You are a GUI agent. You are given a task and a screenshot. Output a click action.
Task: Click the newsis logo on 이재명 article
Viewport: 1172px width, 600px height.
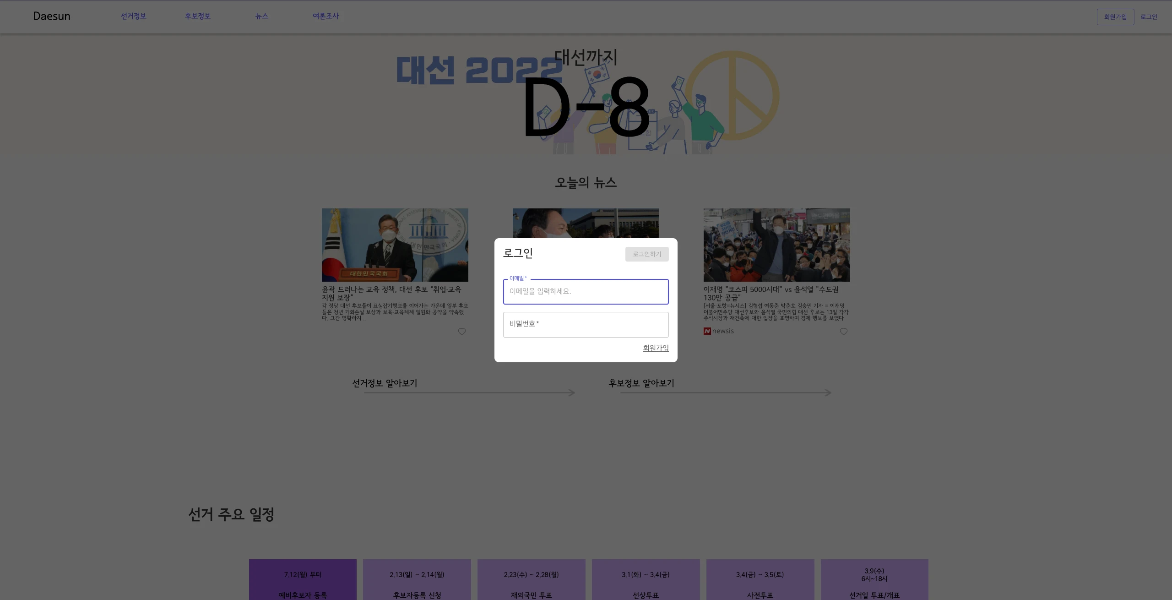click(718, 331)
